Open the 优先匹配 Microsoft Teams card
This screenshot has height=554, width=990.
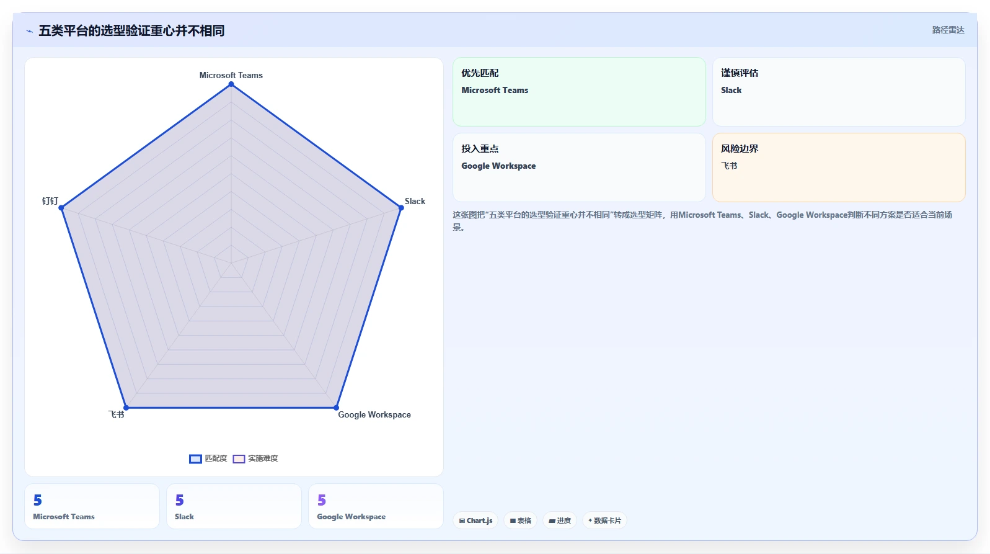click(579, 92)
